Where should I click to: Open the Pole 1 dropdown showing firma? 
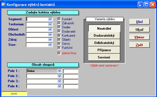click(x=59, y=71)
